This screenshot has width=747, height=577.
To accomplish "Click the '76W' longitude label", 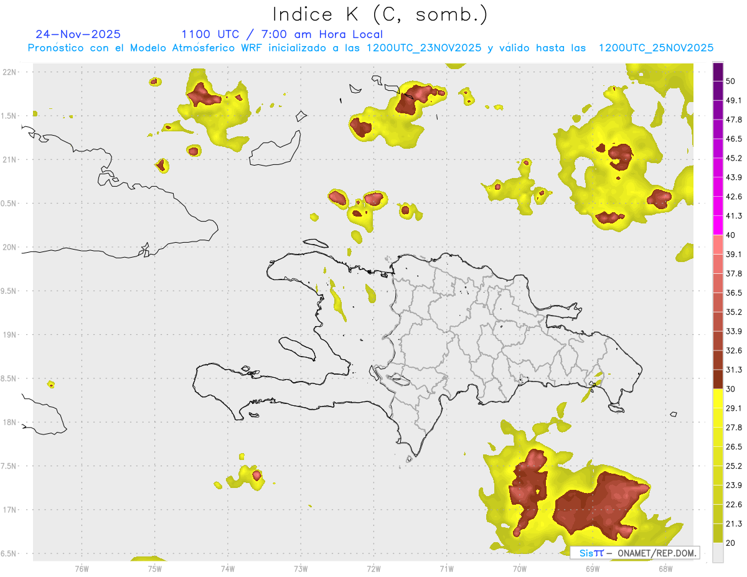I will click(x=82, y=568).
